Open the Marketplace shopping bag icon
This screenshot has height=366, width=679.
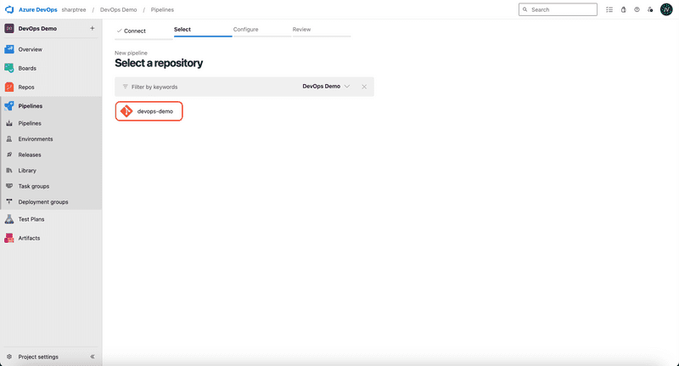point(623,9)
